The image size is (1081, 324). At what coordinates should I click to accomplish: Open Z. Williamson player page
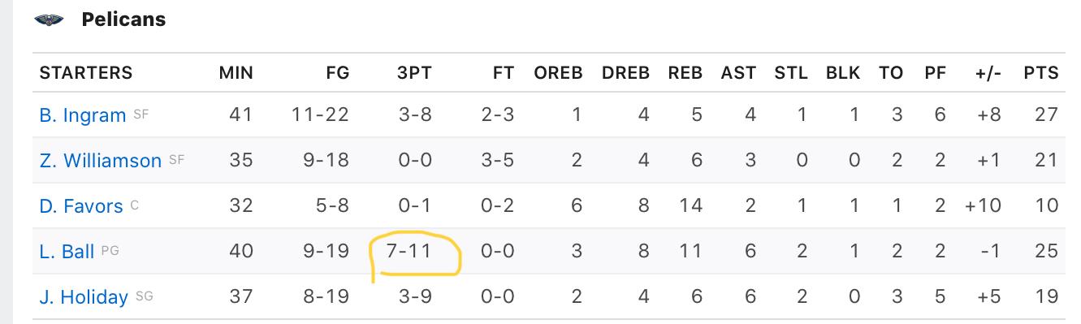(x=101, y=161)
